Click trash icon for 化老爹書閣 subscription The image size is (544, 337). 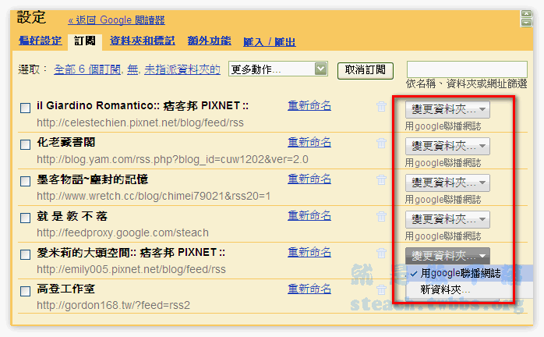coord(381,143)
